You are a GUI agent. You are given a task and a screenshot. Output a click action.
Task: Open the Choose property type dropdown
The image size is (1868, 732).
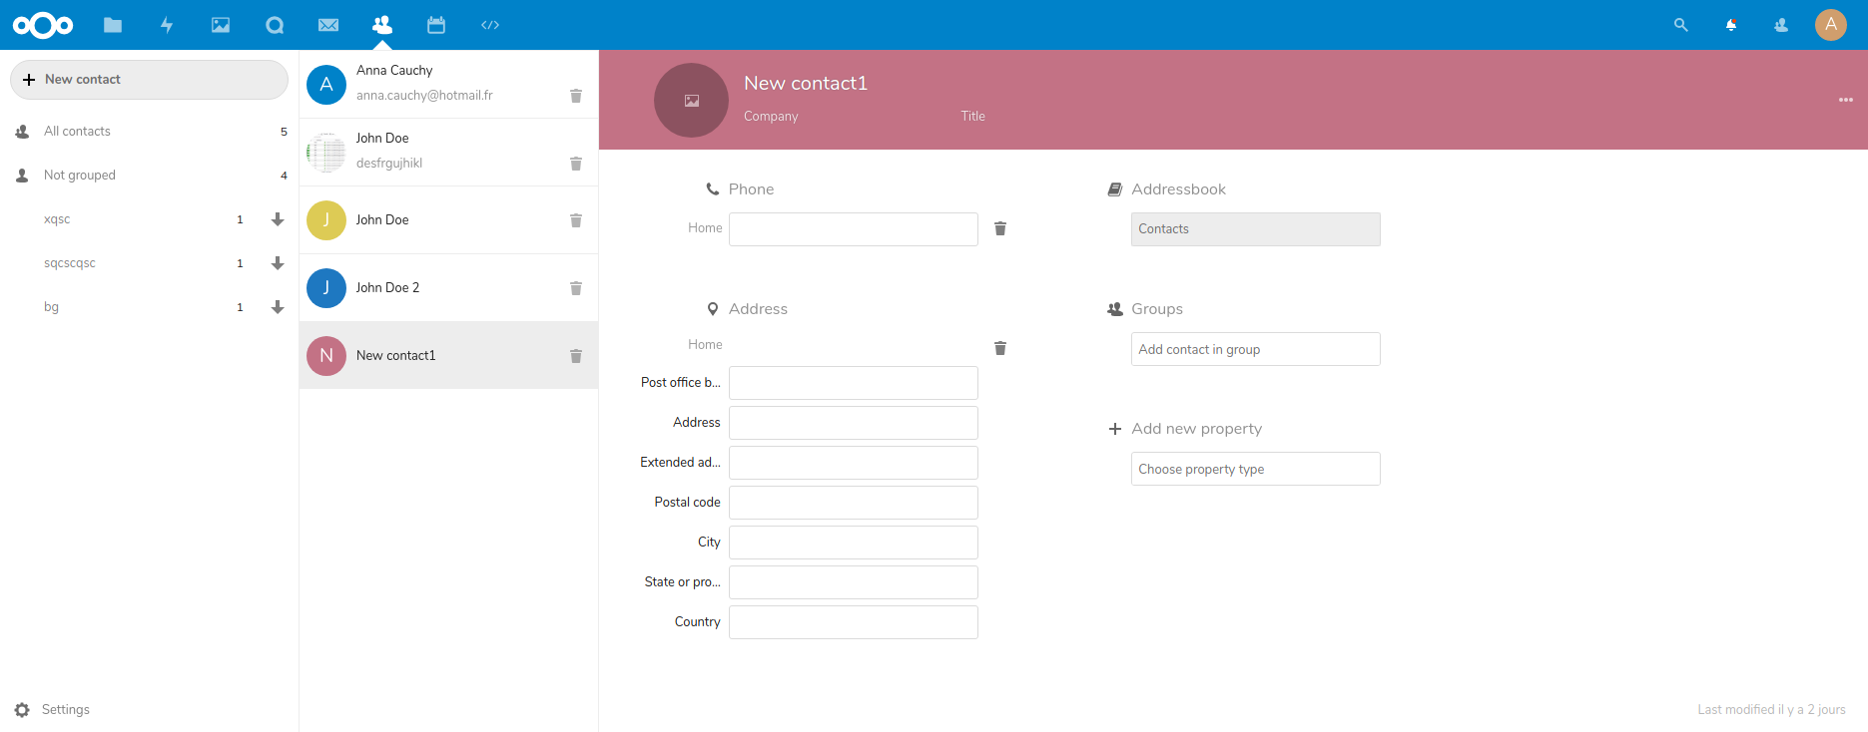tap(1255, 469)
